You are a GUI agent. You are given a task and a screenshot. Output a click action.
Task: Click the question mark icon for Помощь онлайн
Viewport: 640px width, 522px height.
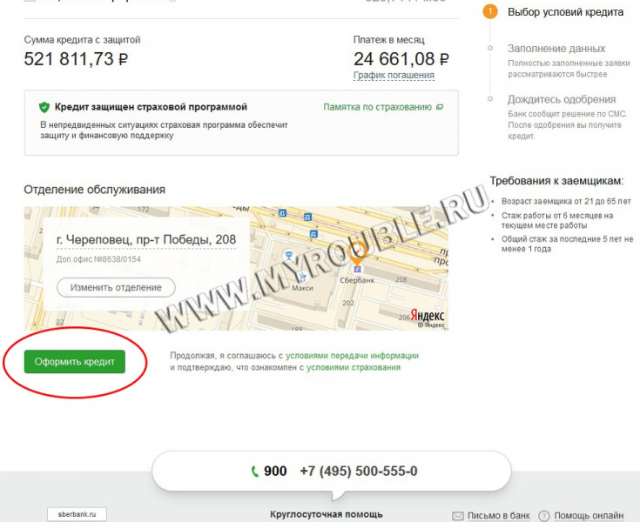[544, 516]
